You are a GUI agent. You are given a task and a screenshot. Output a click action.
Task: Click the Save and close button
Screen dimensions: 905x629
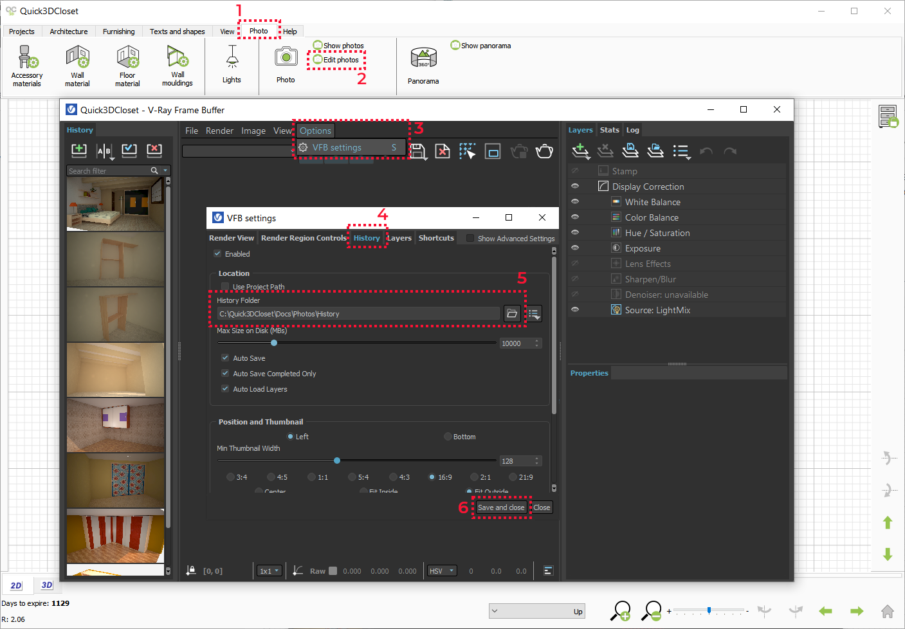501,507
